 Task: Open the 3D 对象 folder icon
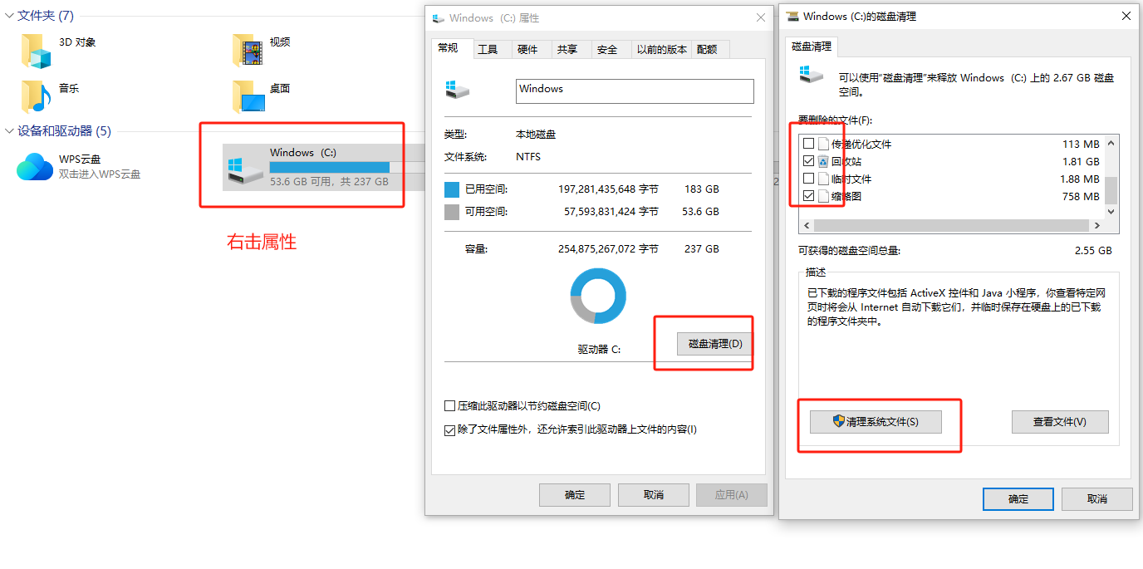click(35, 51)
